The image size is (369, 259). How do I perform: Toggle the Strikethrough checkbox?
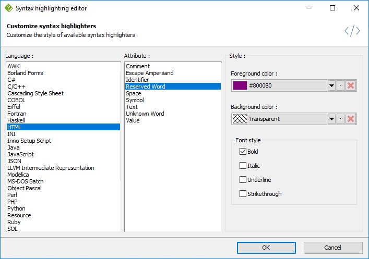(243, 194)
